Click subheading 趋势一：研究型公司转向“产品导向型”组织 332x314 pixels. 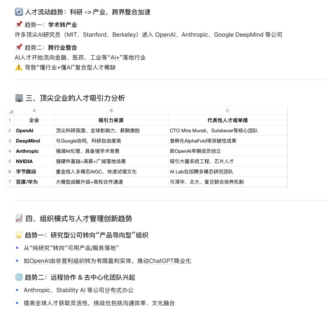(x=86, y=235)
